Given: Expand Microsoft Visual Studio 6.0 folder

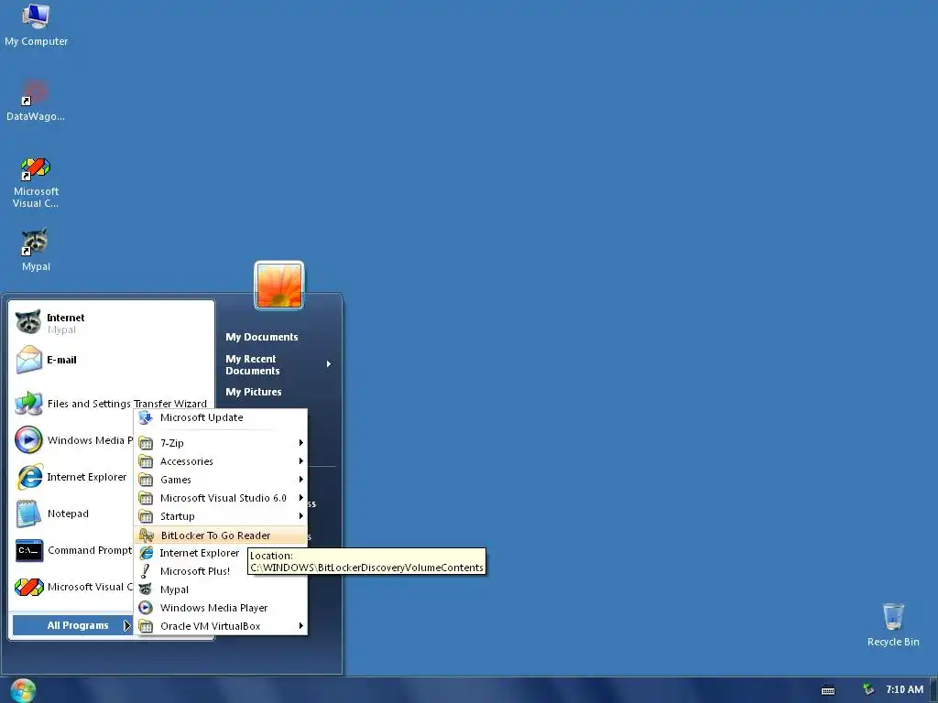Looking at the screenshot, I should (x=221, y=498).
